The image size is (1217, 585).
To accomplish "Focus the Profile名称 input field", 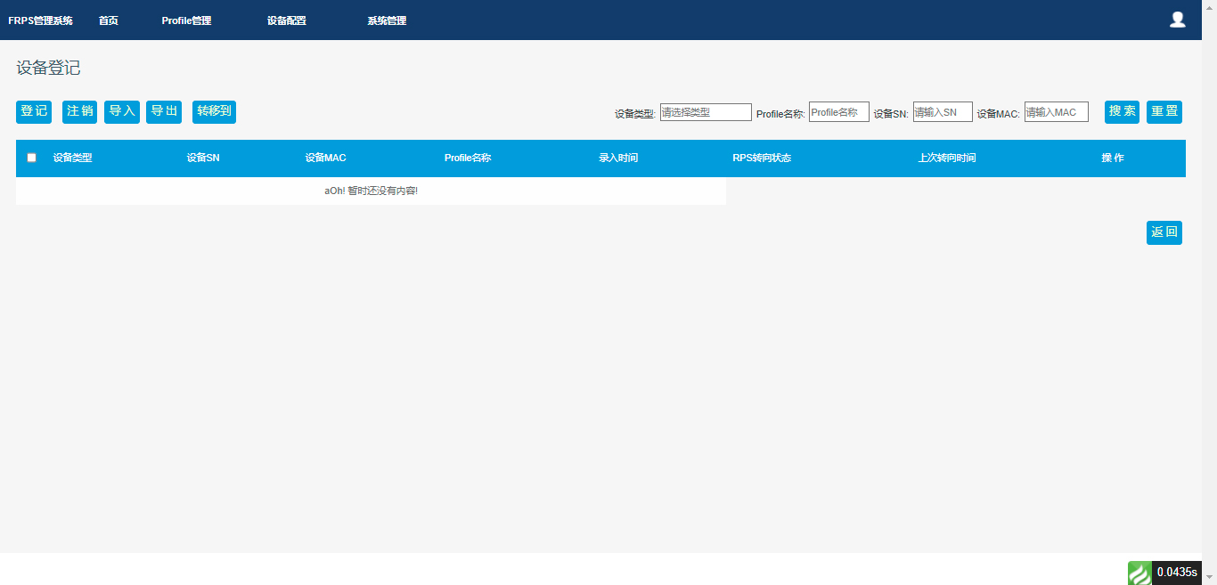I will [x=838, y=112].
